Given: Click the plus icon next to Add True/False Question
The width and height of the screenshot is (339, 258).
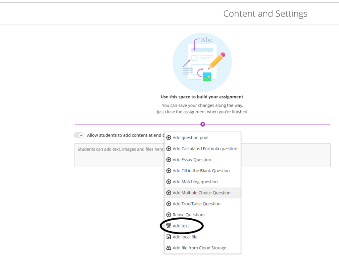Looking at the screenshot, I should pyautogui.click(x=169, y=204).
